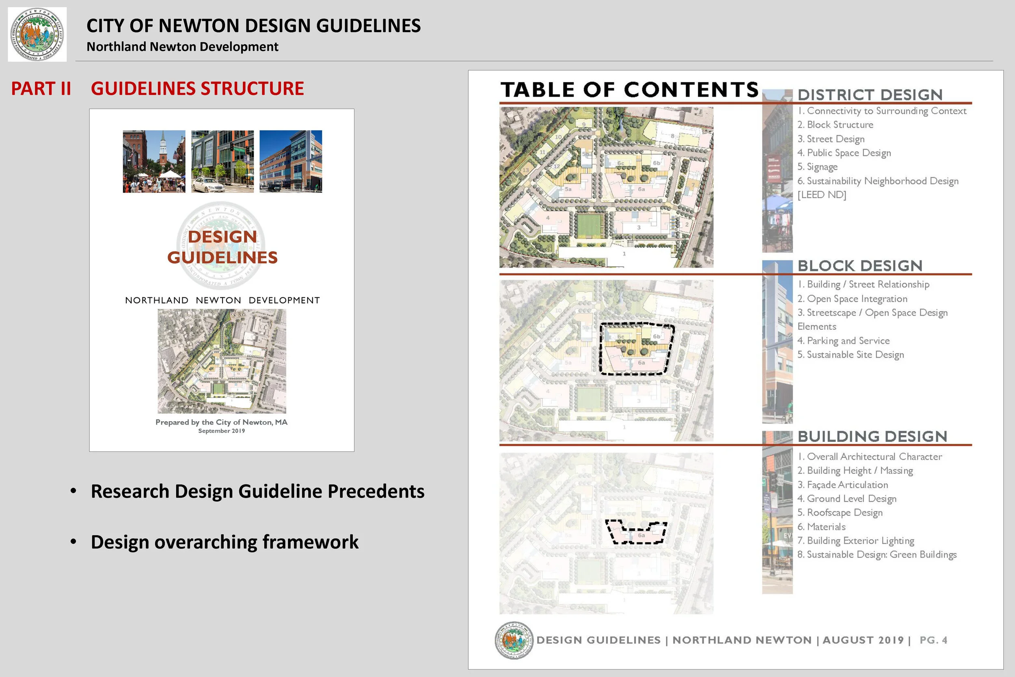
Task: Click the Façade Articulation entry
Action: pos(842,485)
